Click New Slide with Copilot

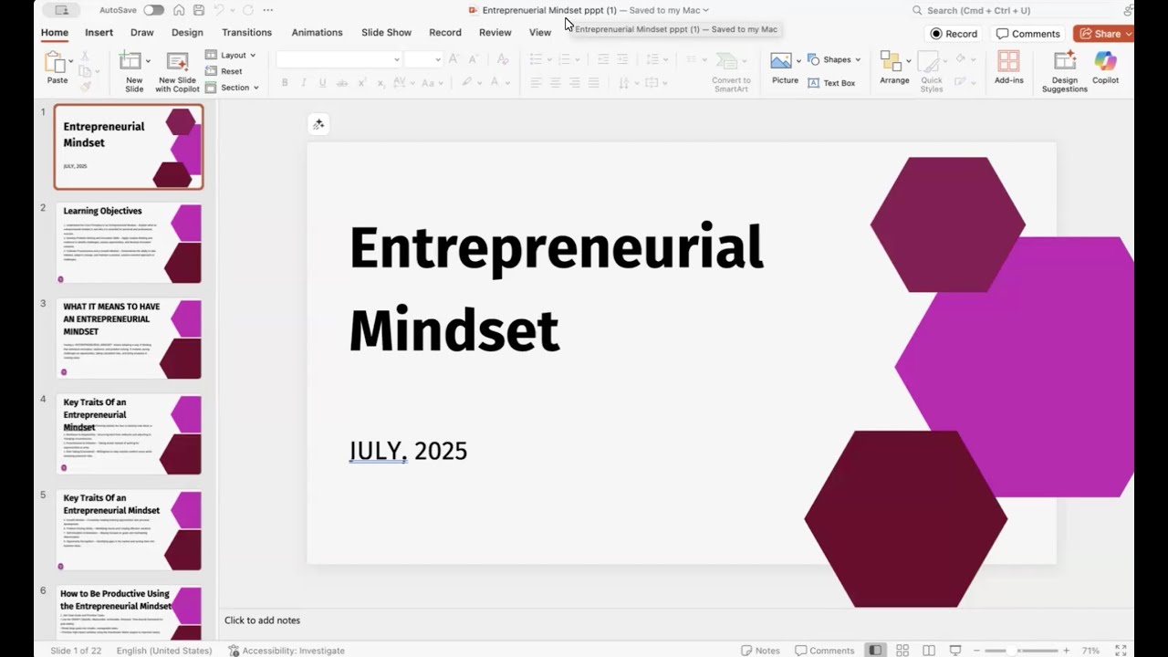177,72
